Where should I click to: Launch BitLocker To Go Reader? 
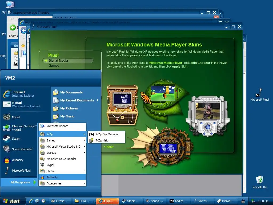(62, 159)
